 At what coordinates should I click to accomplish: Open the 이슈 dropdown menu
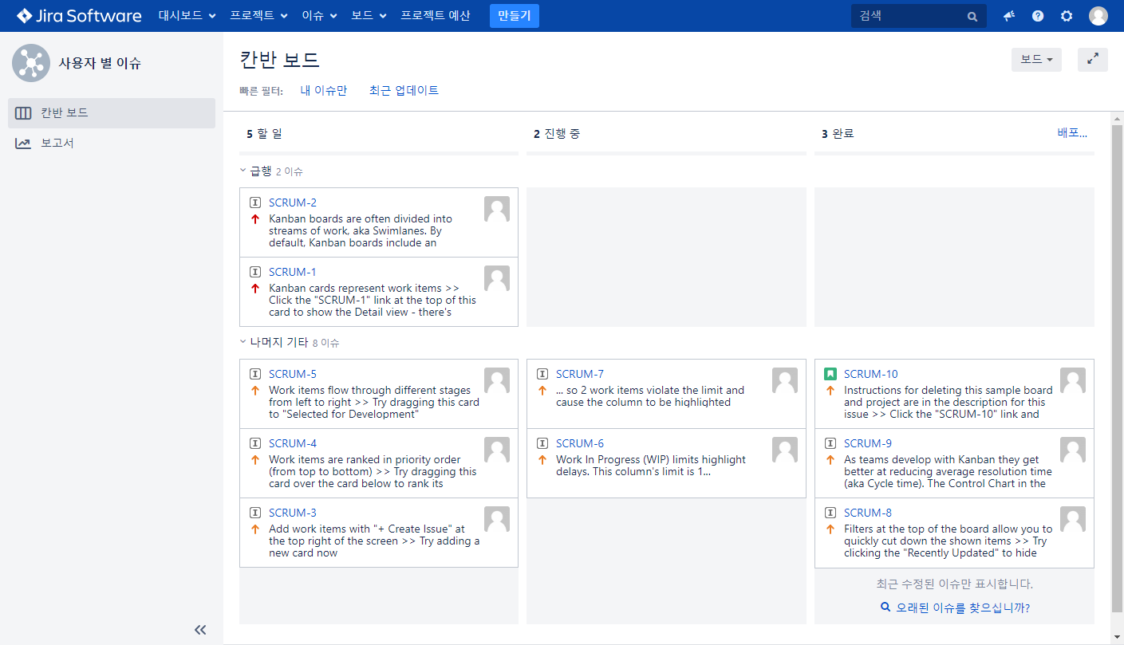click(x=319, y=15)
